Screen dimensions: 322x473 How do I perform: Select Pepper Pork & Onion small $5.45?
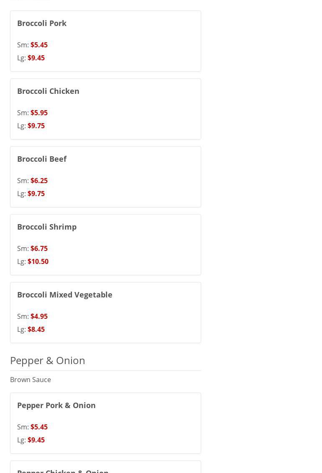(39, 427)
